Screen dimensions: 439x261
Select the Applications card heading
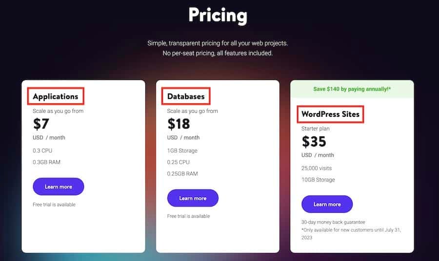[x=56, y=96]
